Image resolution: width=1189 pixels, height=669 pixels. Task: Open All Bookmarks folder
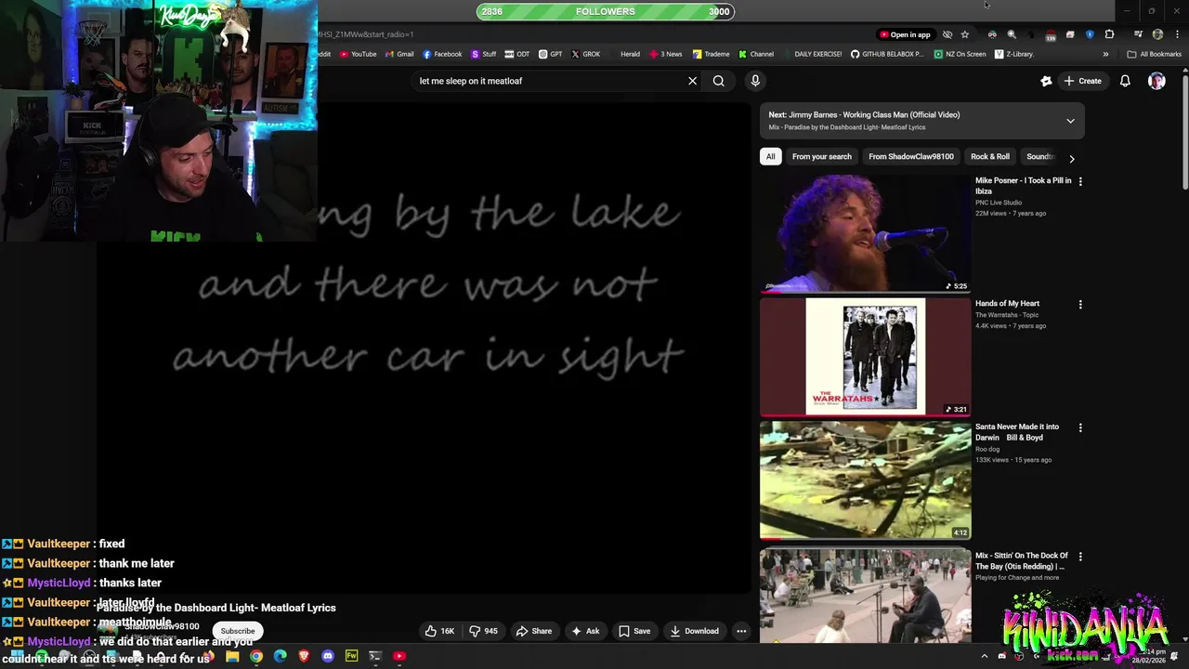click(1154, 54)
